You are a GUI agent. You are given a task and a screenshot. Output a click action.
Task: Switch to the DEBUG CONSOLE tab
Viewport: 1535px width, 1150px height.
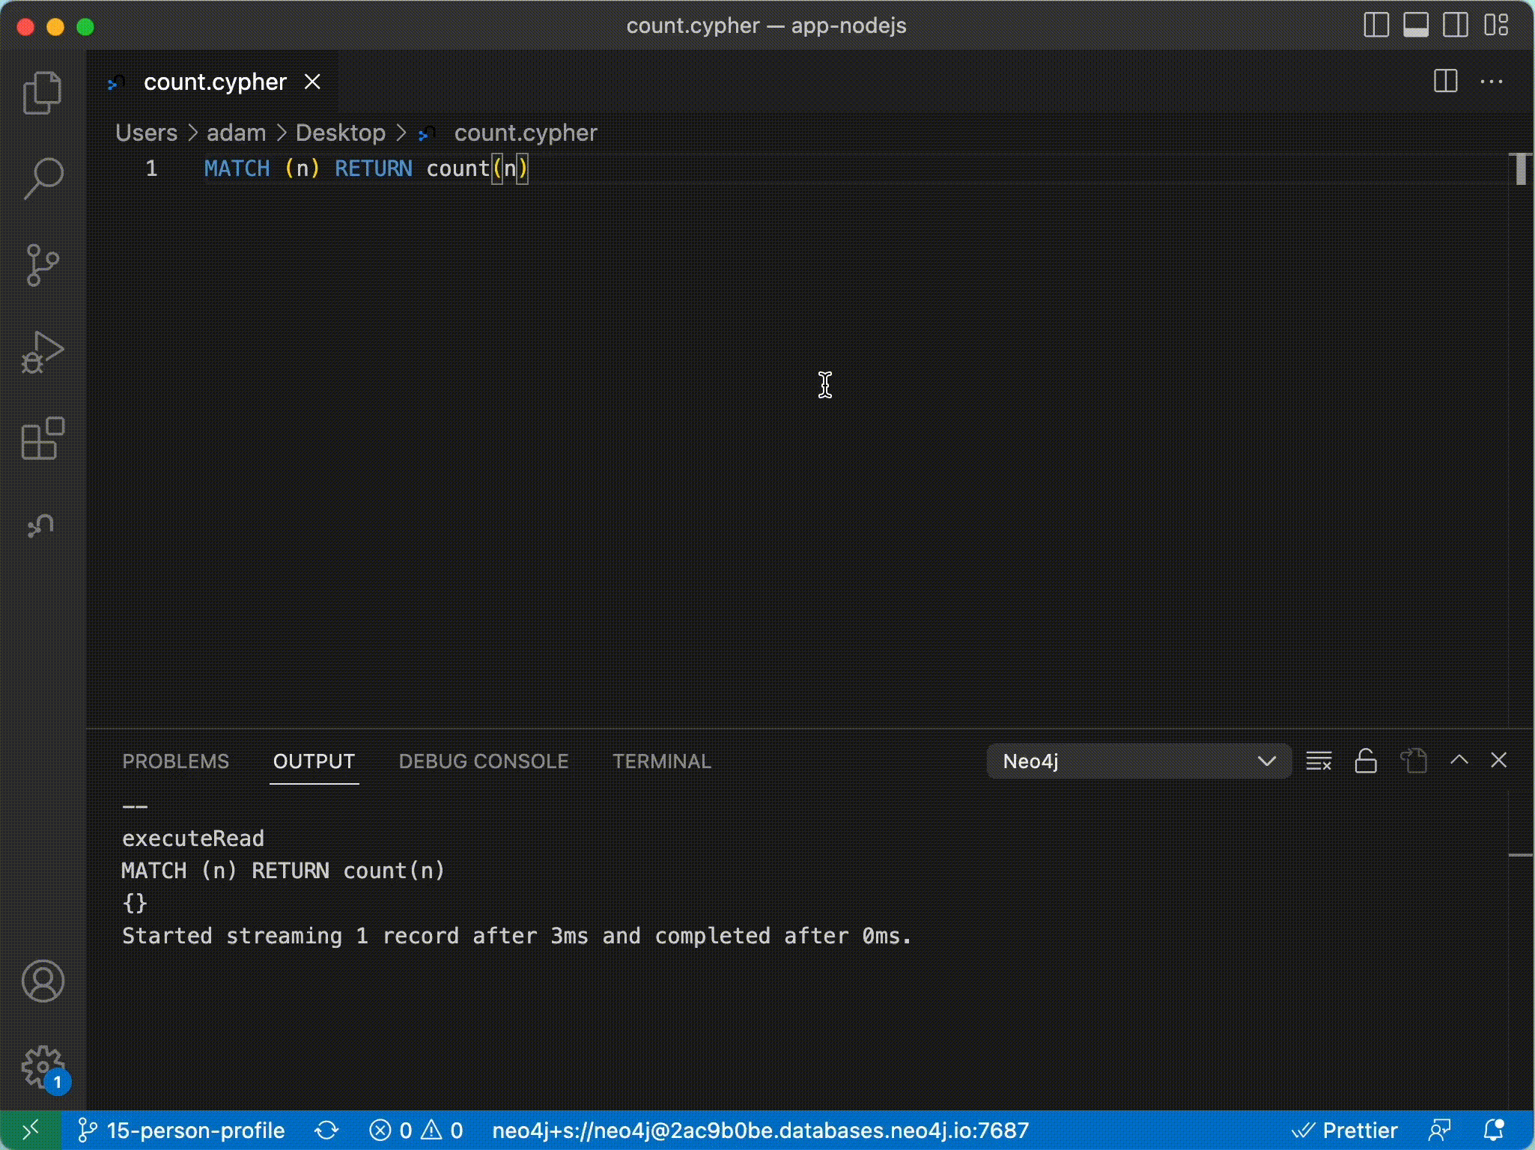coord(483,761)
